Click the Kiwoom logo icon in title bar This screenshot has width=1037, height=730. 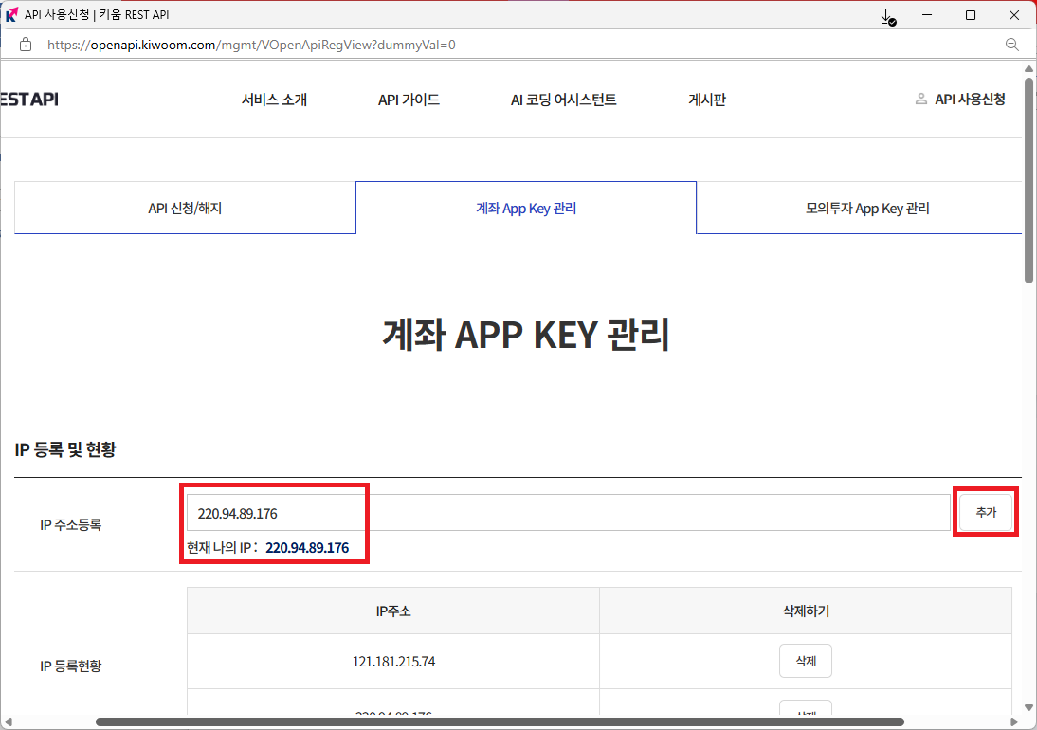point(12,15)
